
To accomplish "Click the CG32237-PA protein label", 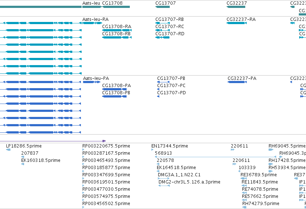I will point(242,78).
